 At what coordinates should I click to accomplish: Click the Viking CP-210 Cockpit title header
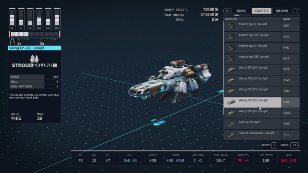[35, 48]
